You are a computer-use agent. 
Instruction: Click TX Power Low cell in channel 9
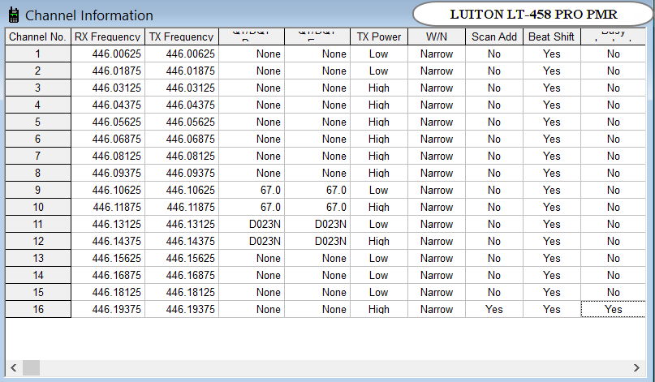pos(379,190)
